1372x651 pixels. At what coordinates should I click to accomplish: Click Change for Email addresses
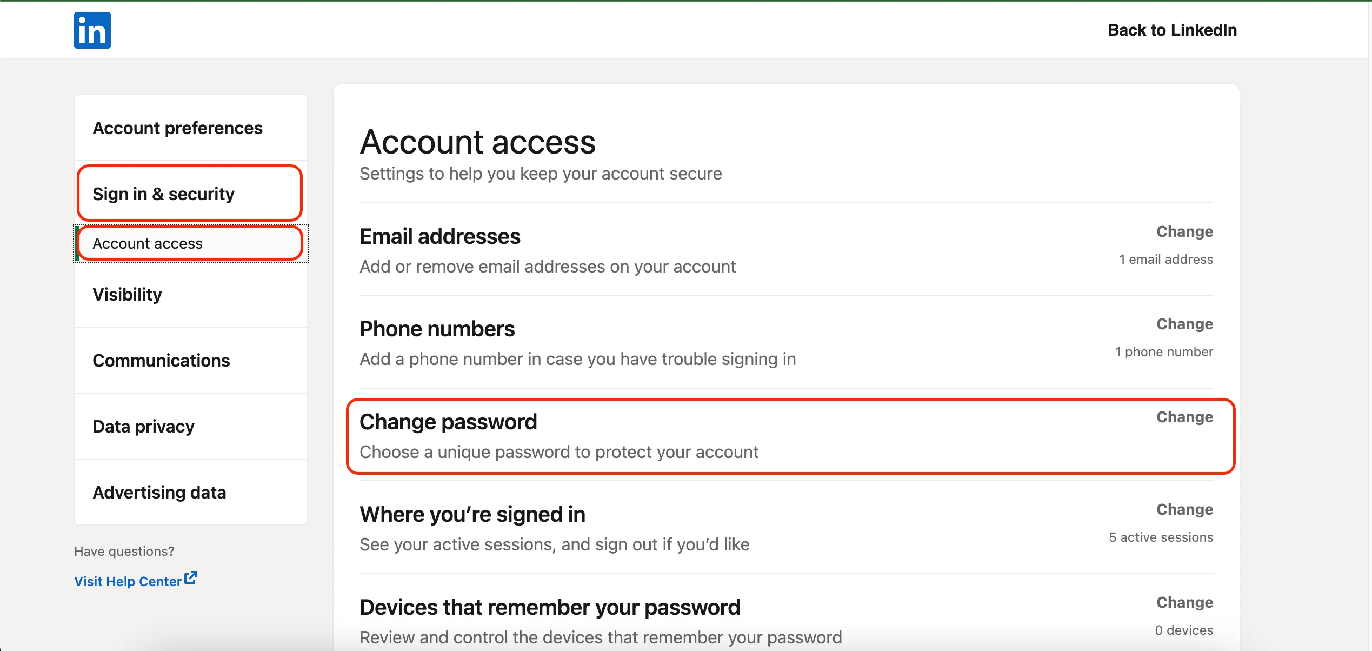tap(1184, 232)
